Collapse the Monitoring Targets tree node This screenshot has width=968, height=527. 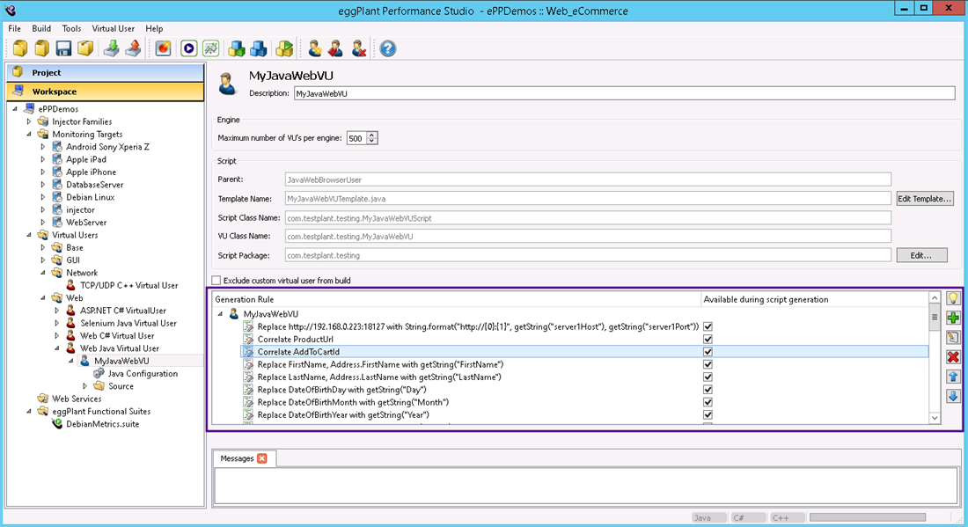click(29, 134)
